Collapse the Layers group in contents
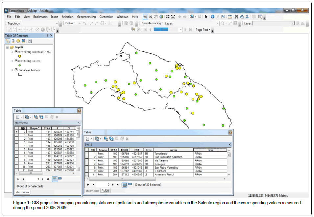 7,47
